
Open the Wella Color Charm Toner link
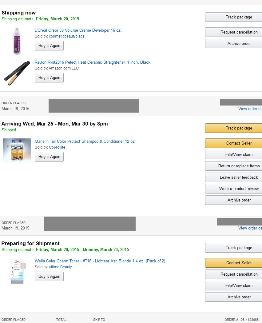(x=100, y=261)
